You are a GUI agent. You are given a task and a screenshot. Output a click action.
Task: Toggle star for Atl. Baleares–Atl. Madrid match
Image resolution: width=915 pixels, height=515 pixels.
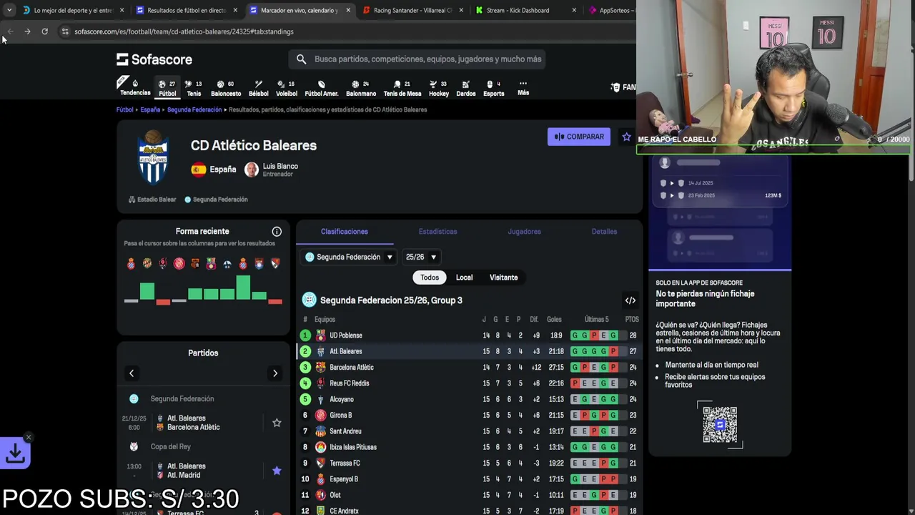tap(277, 471)
